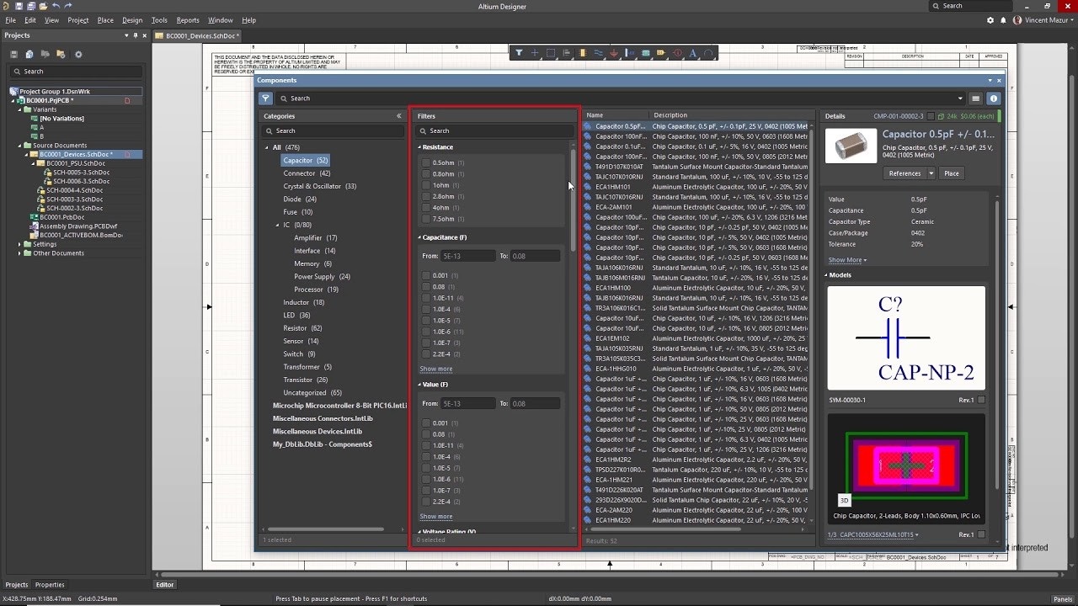The width and height of the screenshot is (1078, 606).
Task: Select the rectangle selection tool in the active bar
Action: 551,53
